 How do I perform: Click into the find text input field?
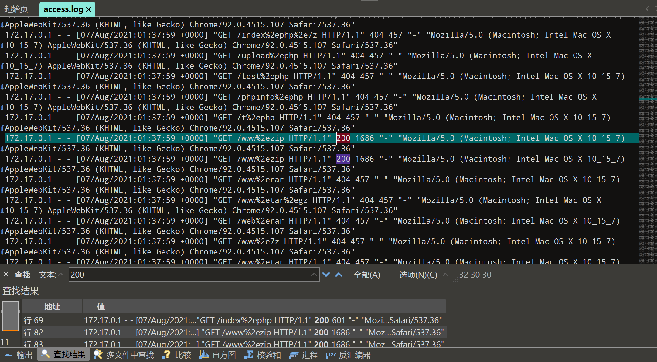tap(188, 275)
